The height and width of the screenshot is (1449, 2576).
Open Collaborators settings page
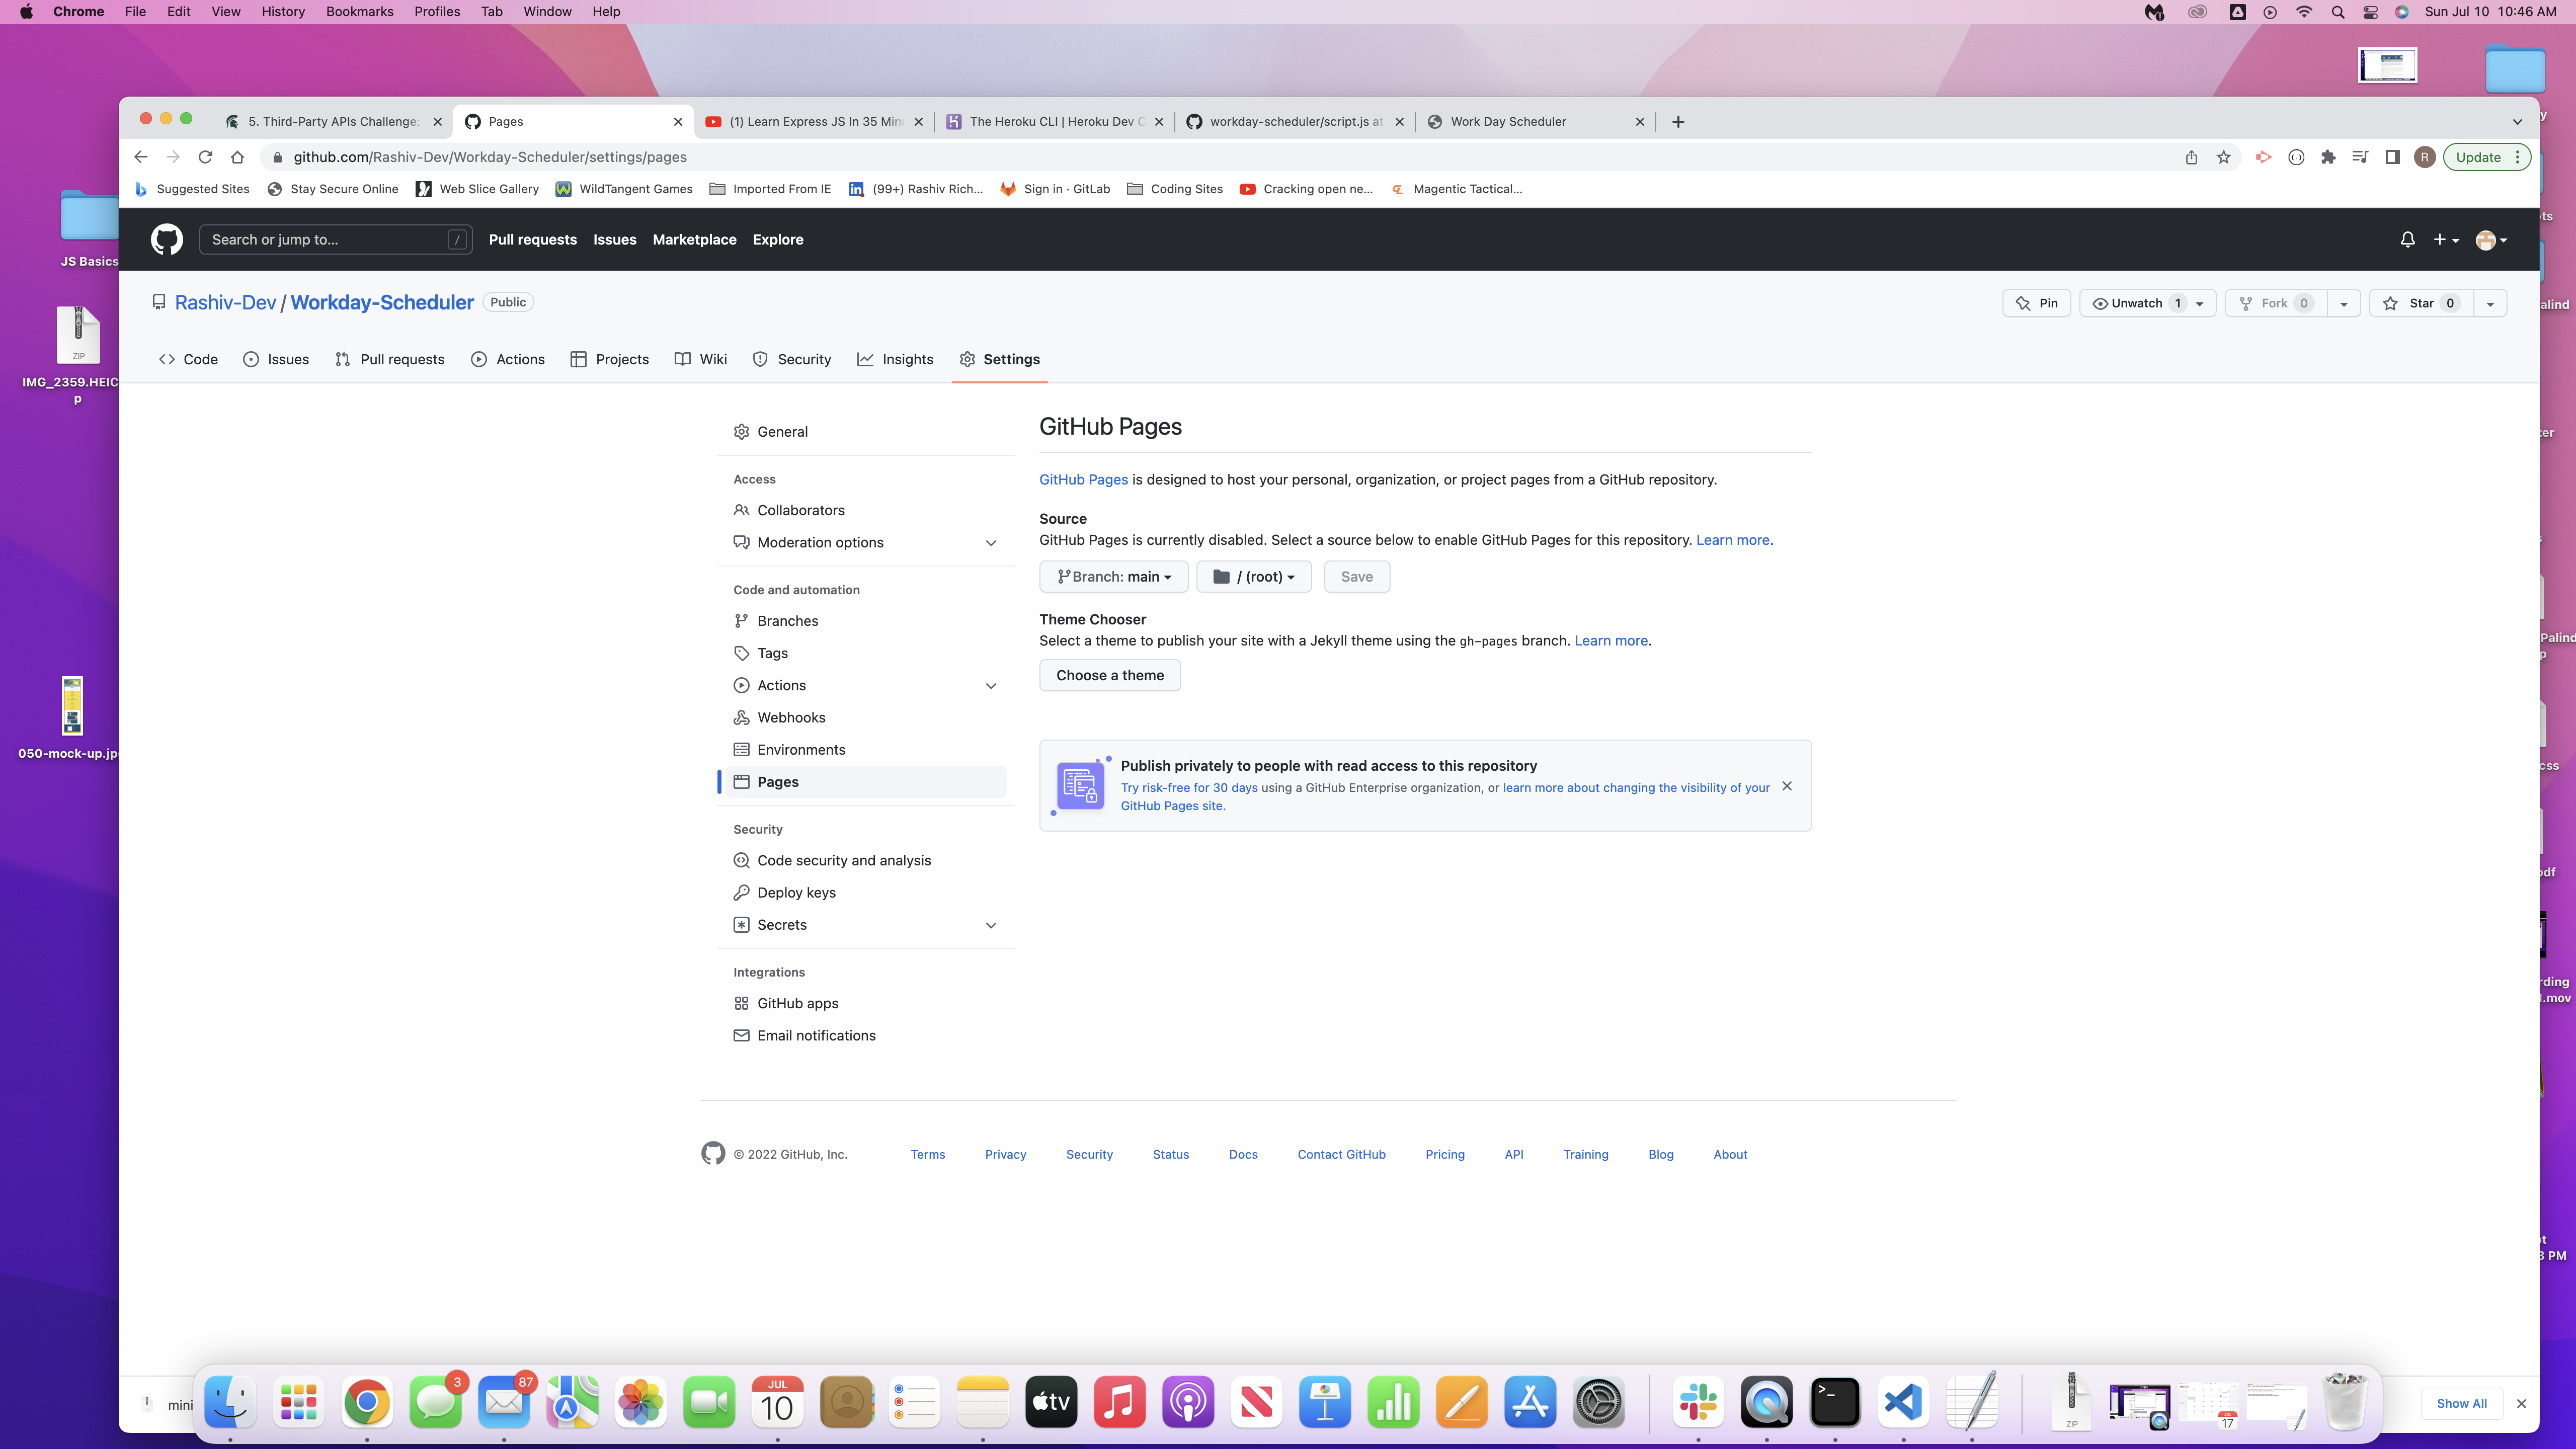point(801,510)
